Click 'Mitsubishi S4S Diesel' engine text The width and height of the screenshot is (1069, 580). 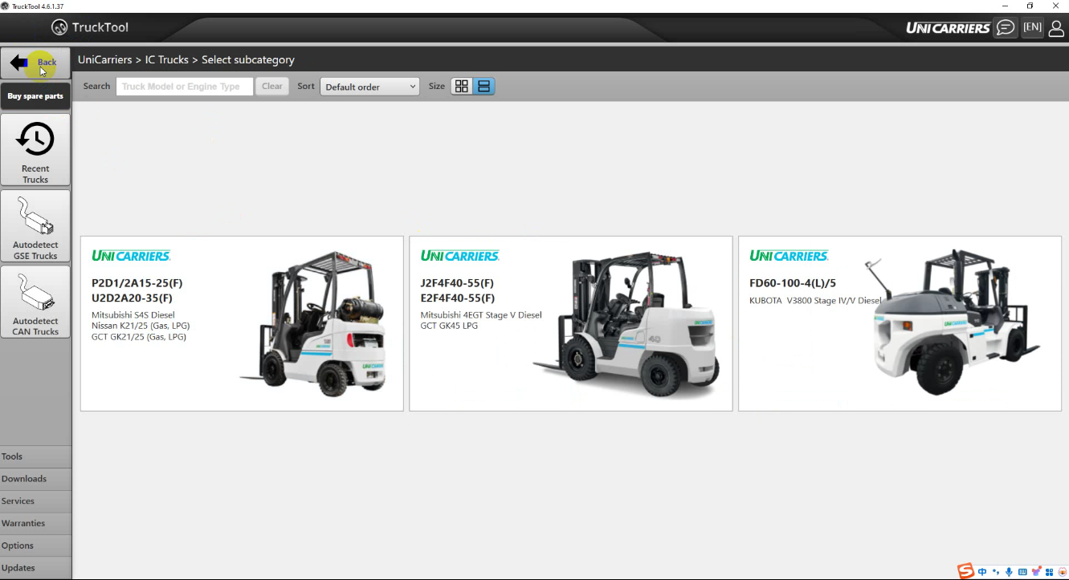click(133, 315)
